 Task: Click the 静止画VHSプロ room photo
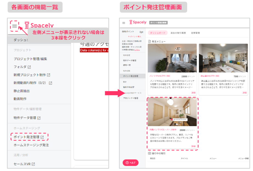[x=223, y=58]
